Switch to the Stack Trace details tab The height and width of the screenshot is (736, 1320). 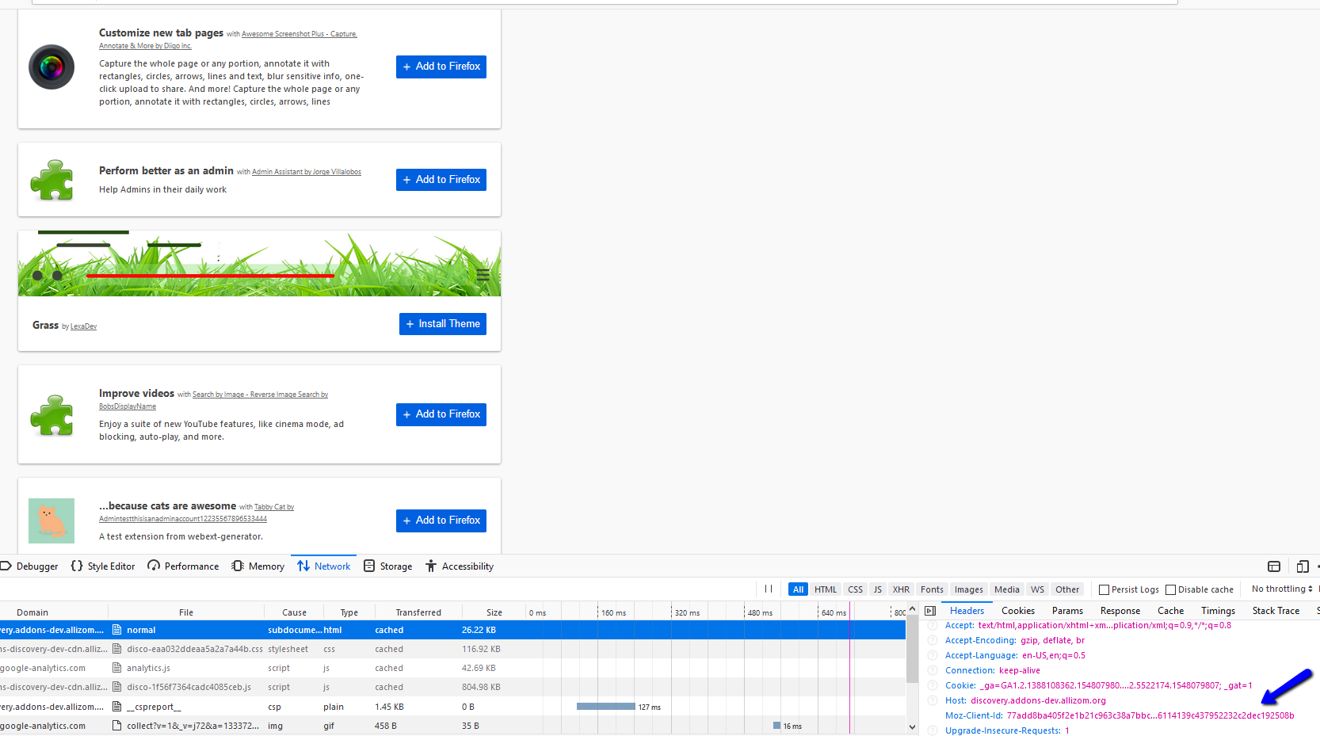[x=1276, y=611]
